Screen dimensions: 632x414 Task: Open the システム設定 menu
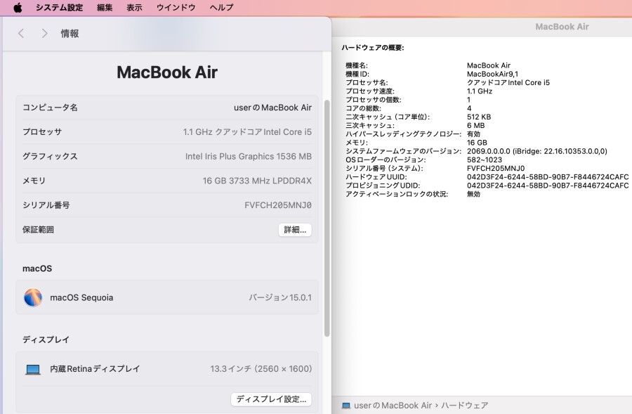click(x=59, y=8)
